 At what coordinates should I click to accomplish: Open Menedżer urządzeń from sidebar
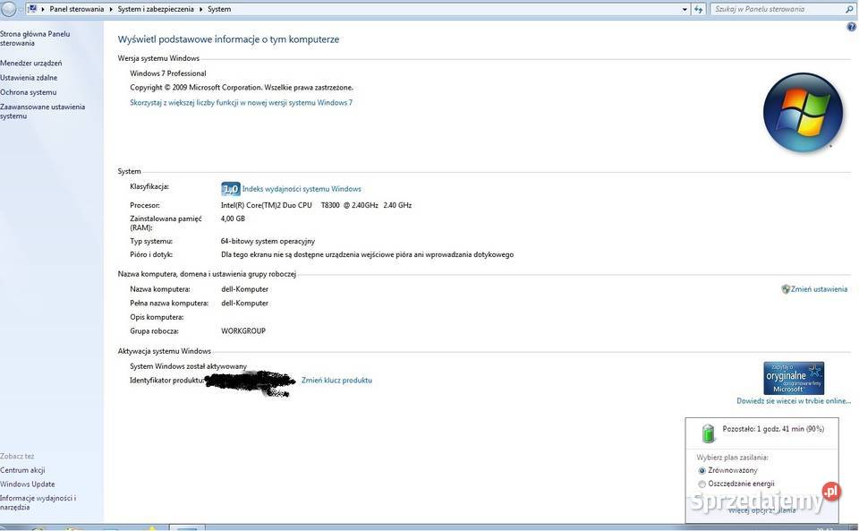click(x=29, y=63)
